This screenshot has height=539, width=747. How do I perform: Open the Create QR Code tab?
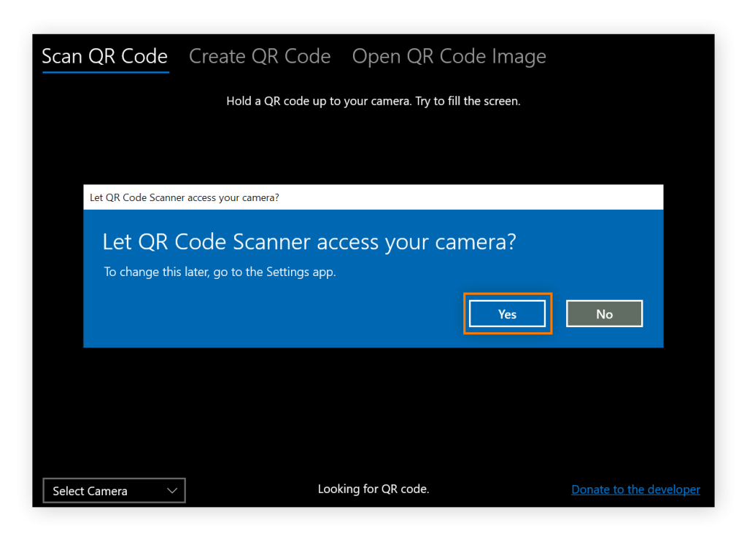click(260, 57)
